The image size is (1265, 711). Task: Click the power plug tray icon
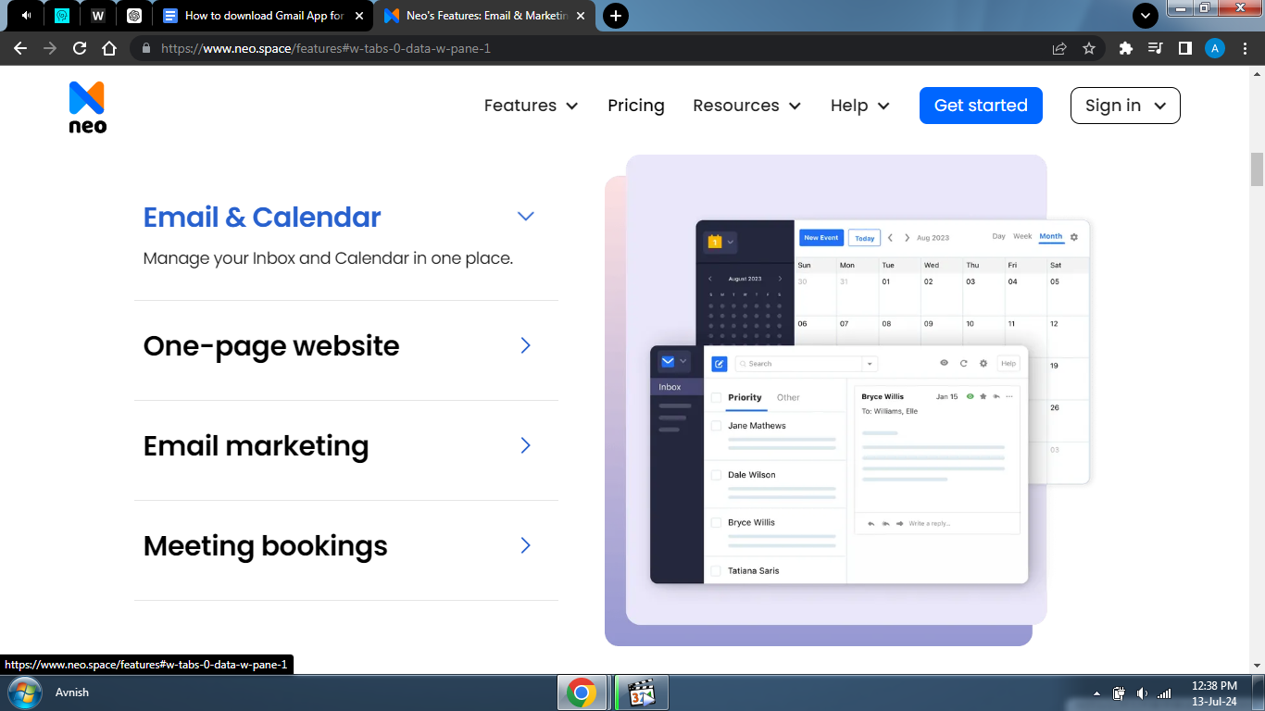click(1119, 693)
